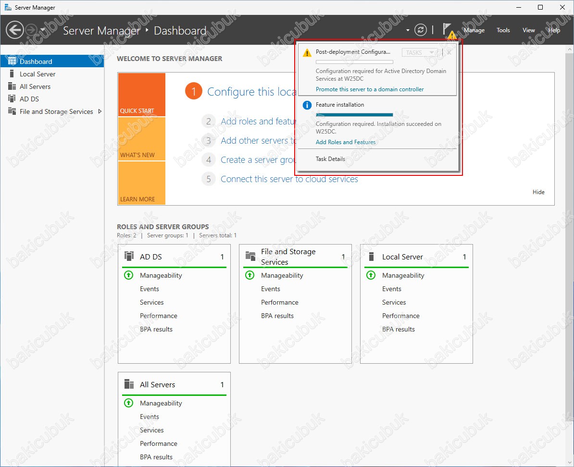Click the All Servers sidebar icon
Screen dimensions: 574x467
(12, 86)
